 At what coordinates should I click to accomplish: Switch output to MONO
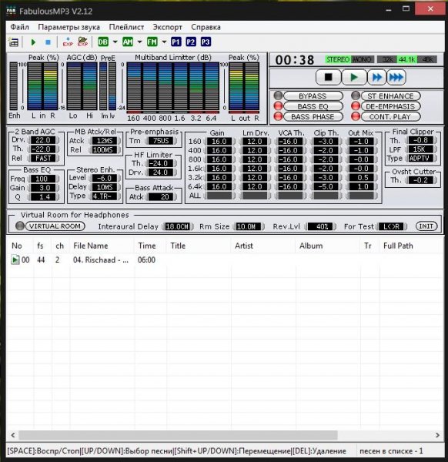click(x=362, y=59)
